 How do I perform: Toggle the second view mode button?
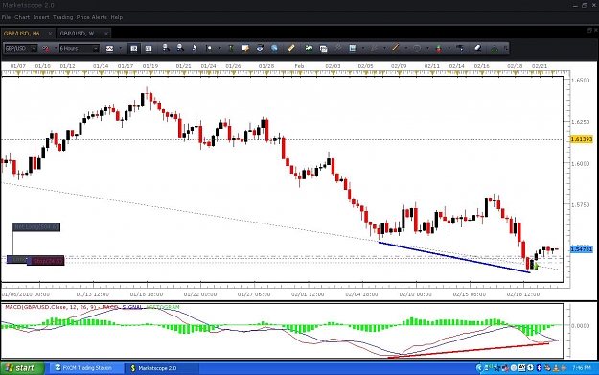click(149, 49)
